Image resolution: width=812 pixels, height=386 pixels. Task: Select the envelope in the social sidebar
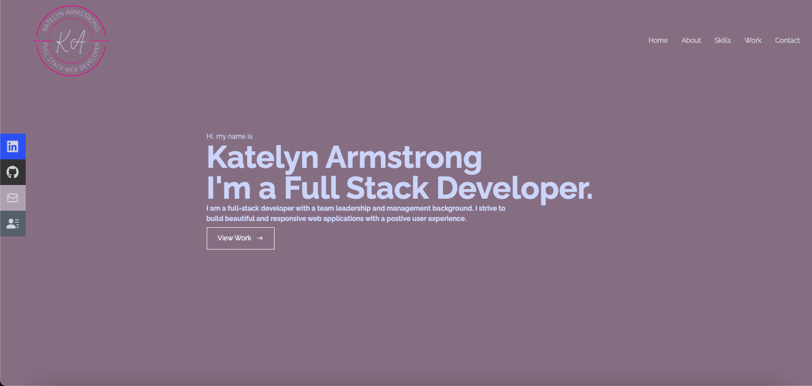[x=13, y=198]
